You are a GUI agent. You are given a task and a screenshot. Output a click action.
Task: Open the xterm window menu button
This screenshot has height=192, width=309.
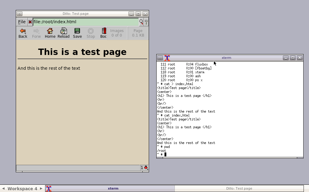click(160, 58)
